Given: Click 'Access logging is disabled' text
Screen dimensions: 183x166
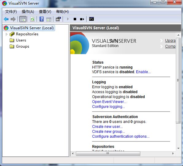Looking at the screenshot, I should tap(115, 92).
